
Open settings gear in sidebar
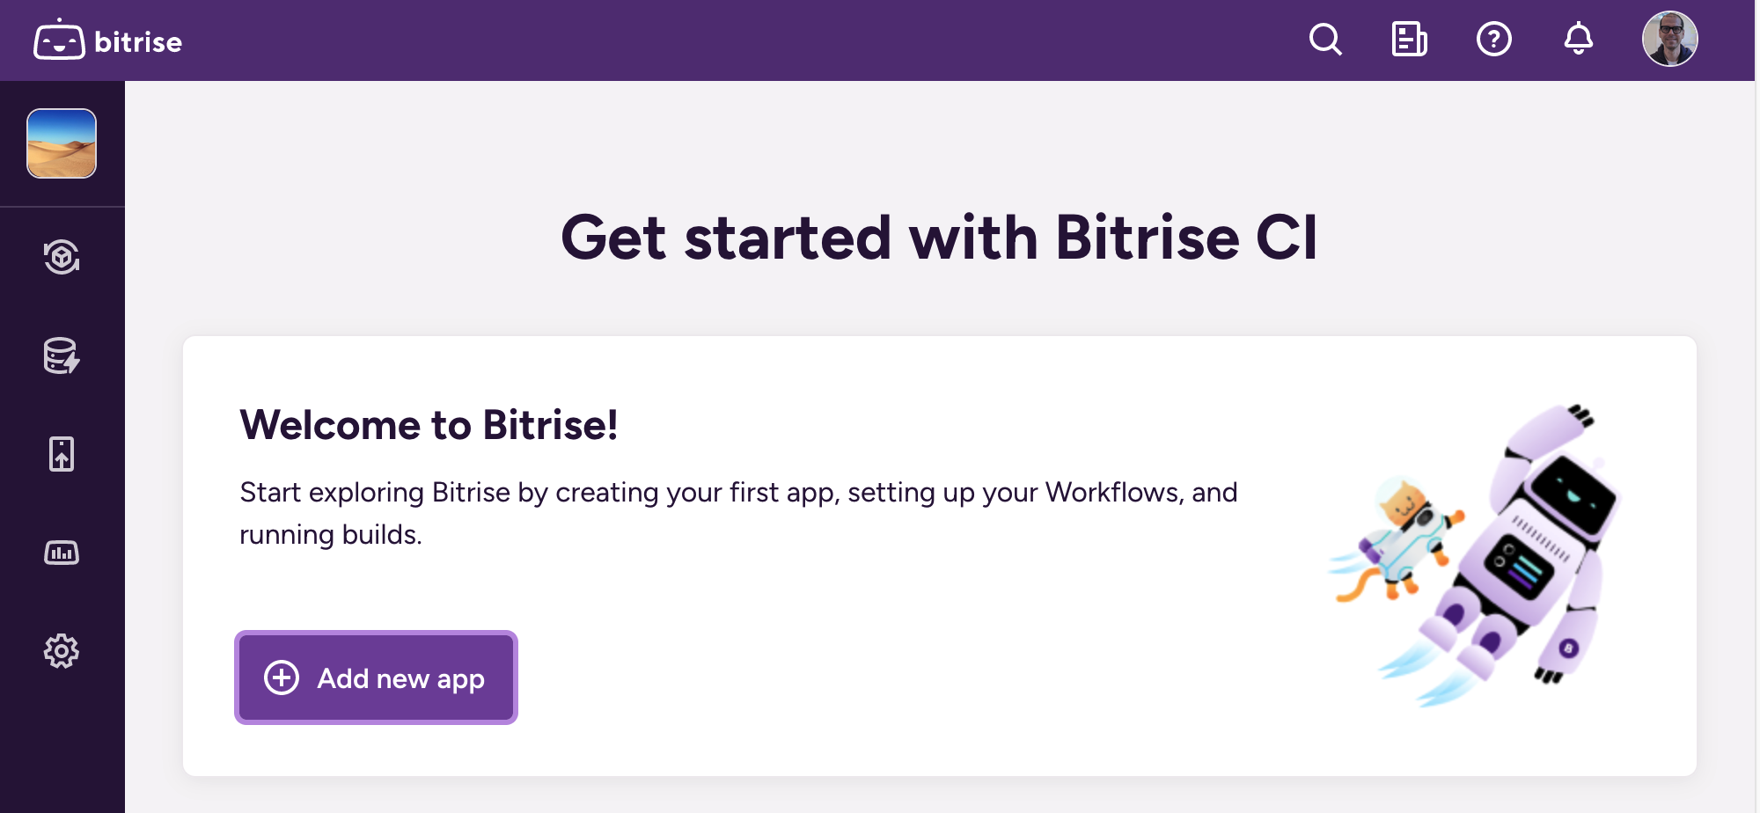tap(62, 651)
